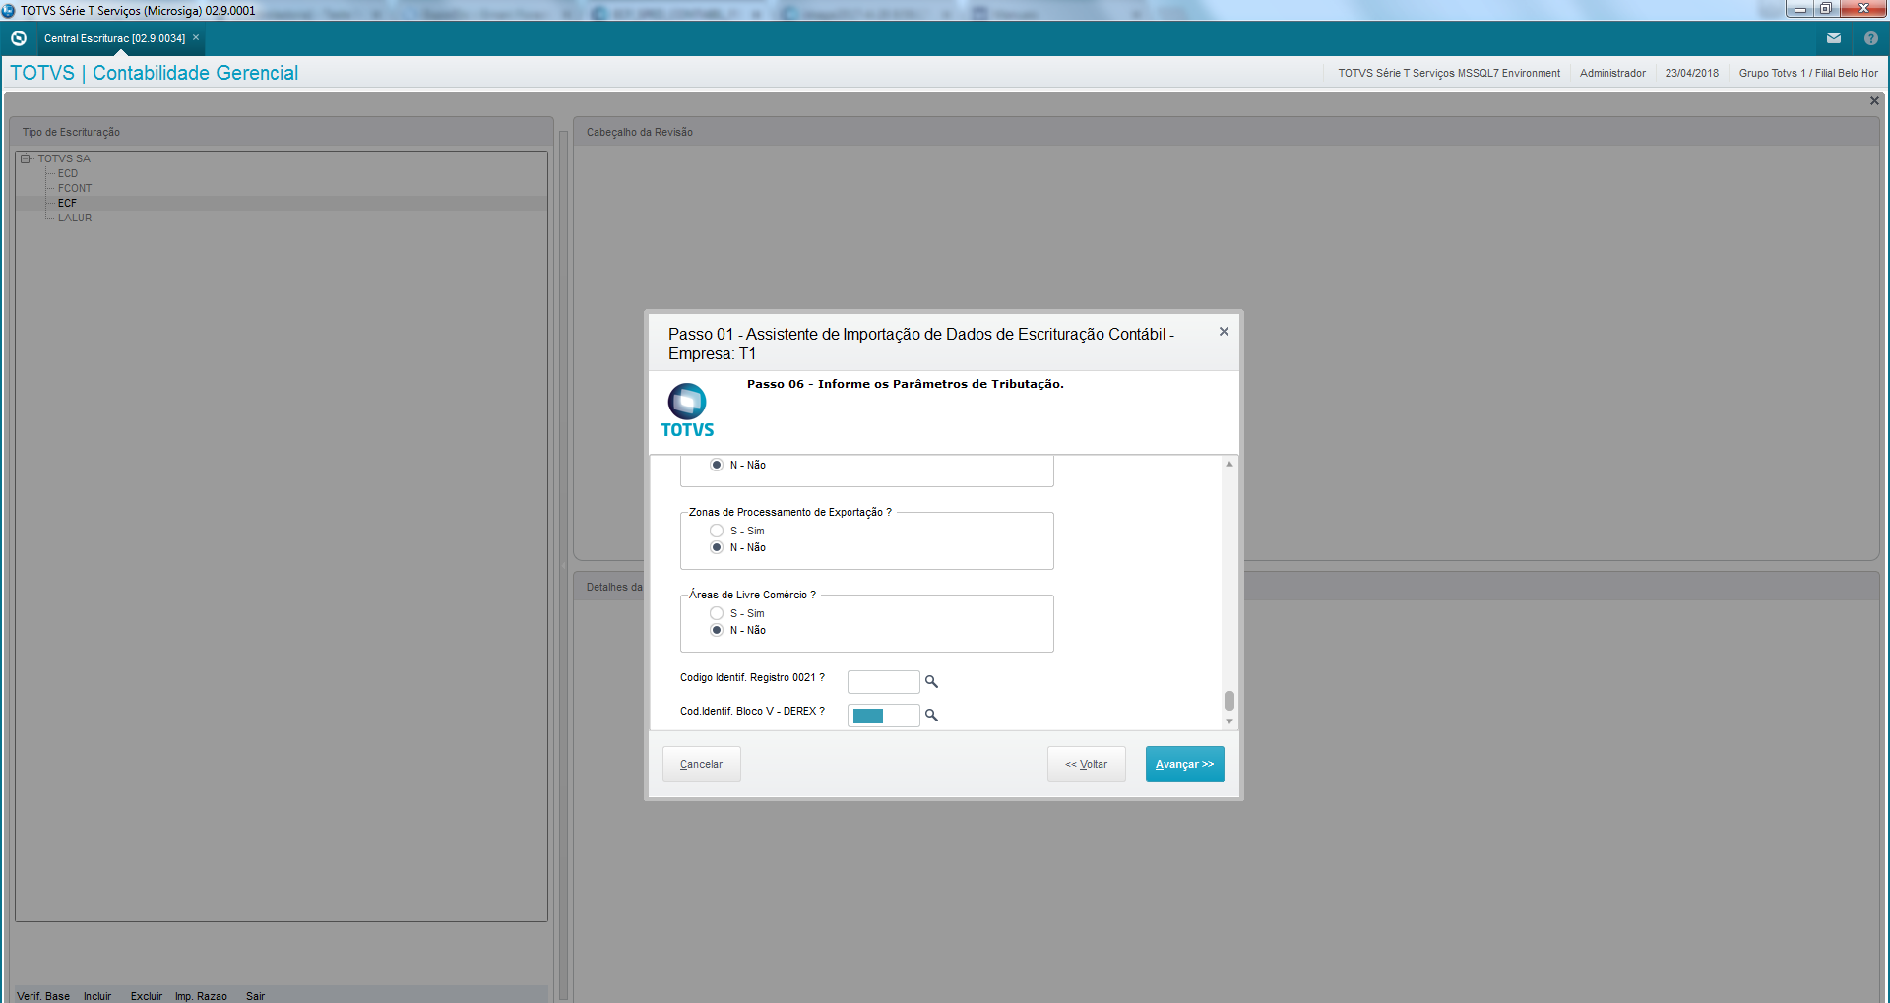Select ECD in the escrituração tree
Image resolution: width=1890 pixels, height=1003 pixels.
click(68, 173)
